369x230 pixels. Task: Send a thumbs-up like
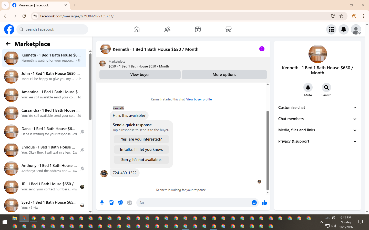click(x=264, y=203)
